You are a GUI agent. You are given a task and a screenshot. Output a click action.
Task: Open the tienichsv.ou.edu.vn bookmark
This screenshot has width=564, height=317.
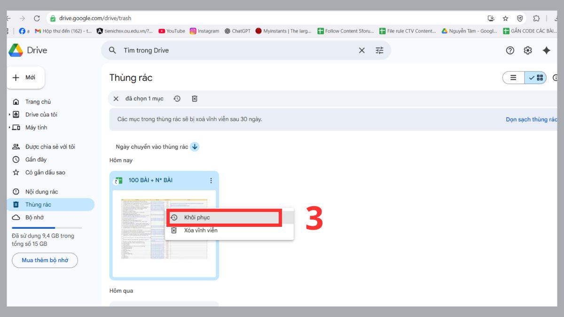pyautogui.click(x=125, y=31)
